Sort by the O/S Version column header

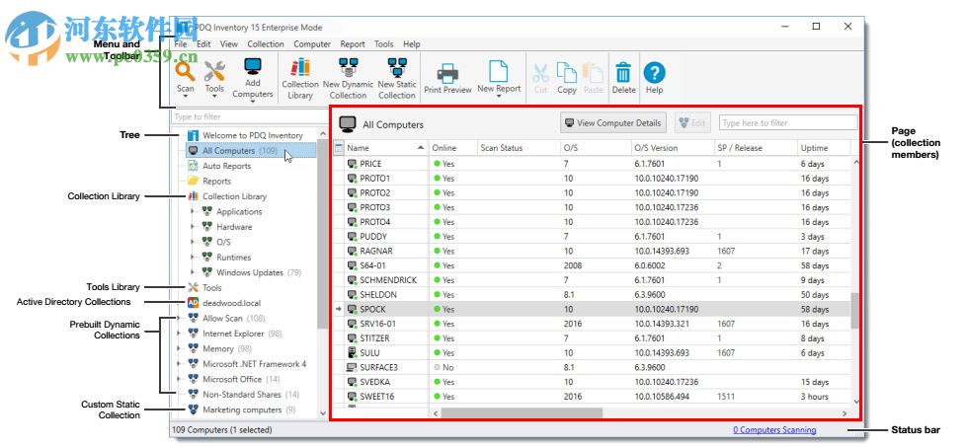[673, 148]
